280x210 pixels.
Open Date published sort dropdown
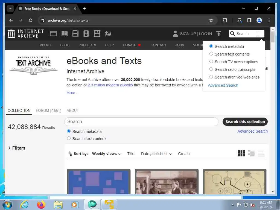coord(156,154)
